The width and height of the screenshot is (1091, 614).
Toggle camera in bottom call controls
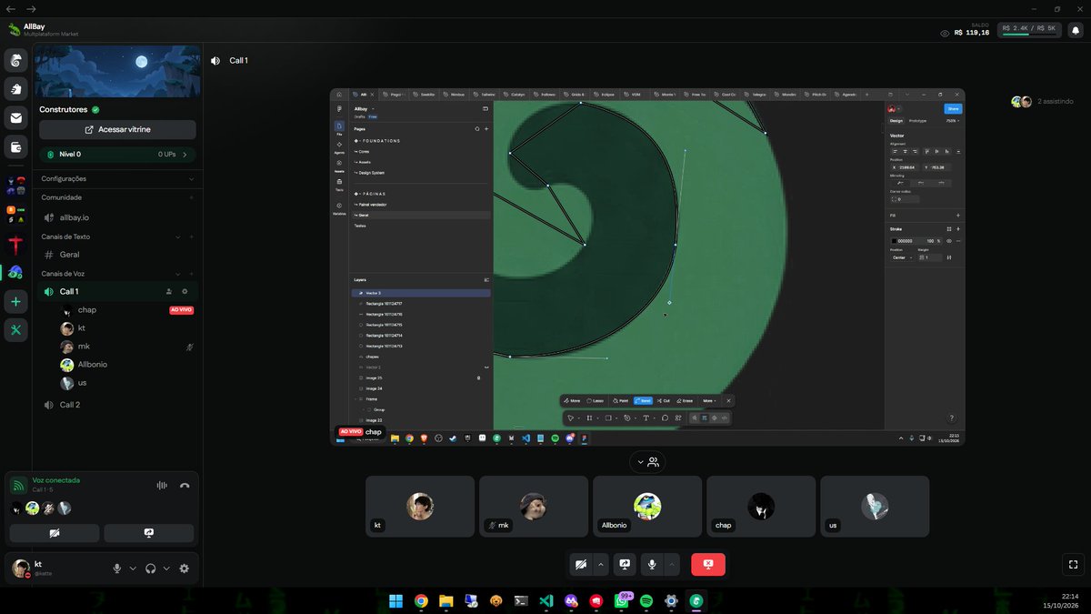[x=580, y=565]
